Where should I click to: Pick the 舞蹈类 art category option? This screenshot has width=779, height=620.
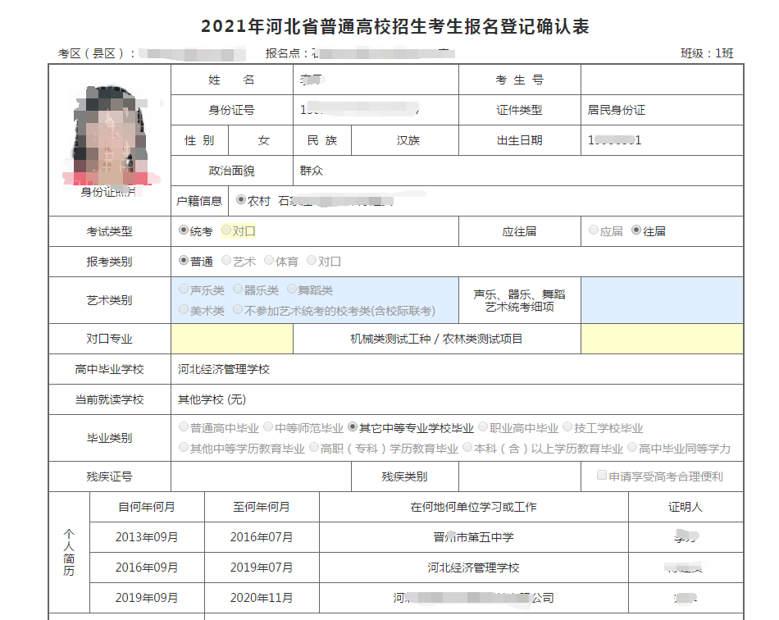pyautogui.click(x=292, y=289)
